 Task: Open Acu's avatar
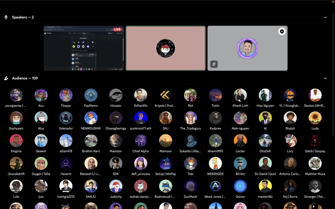tap(41, 95)
